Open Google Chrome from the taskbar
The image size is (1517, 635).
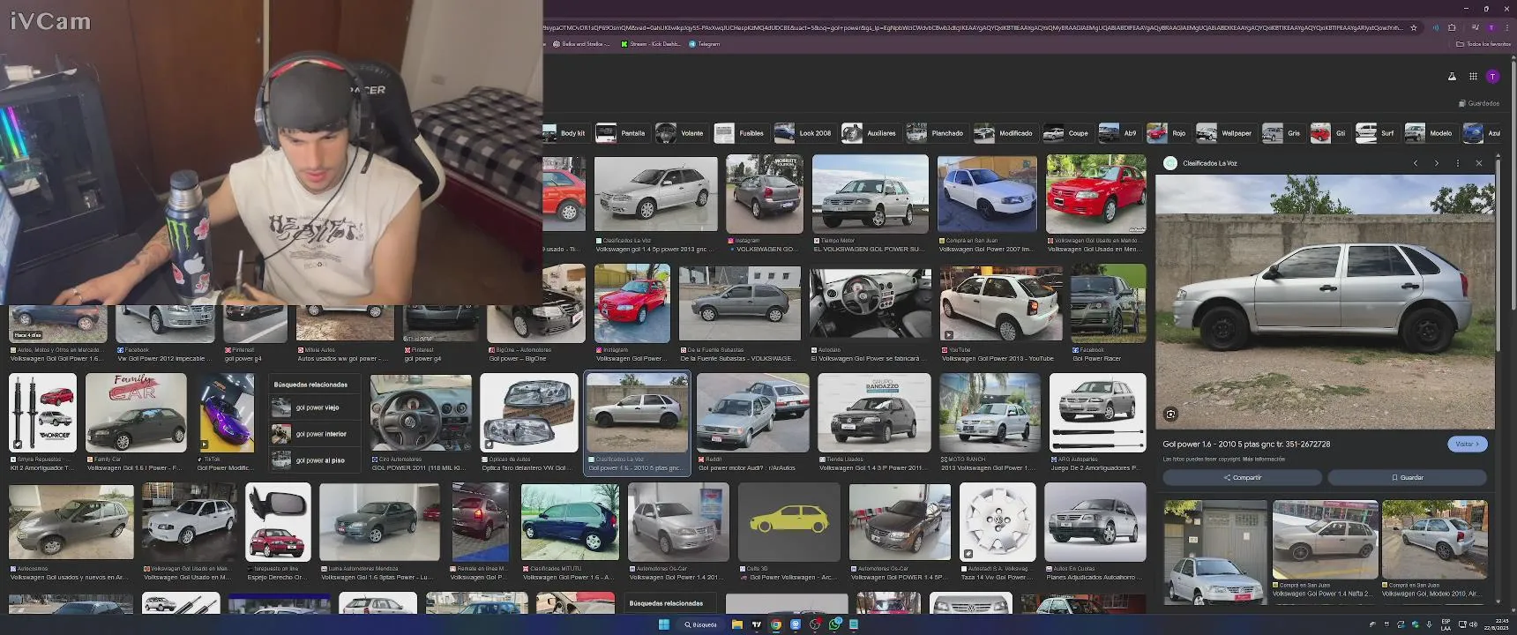pyautogui.click(x=776, y=624)
